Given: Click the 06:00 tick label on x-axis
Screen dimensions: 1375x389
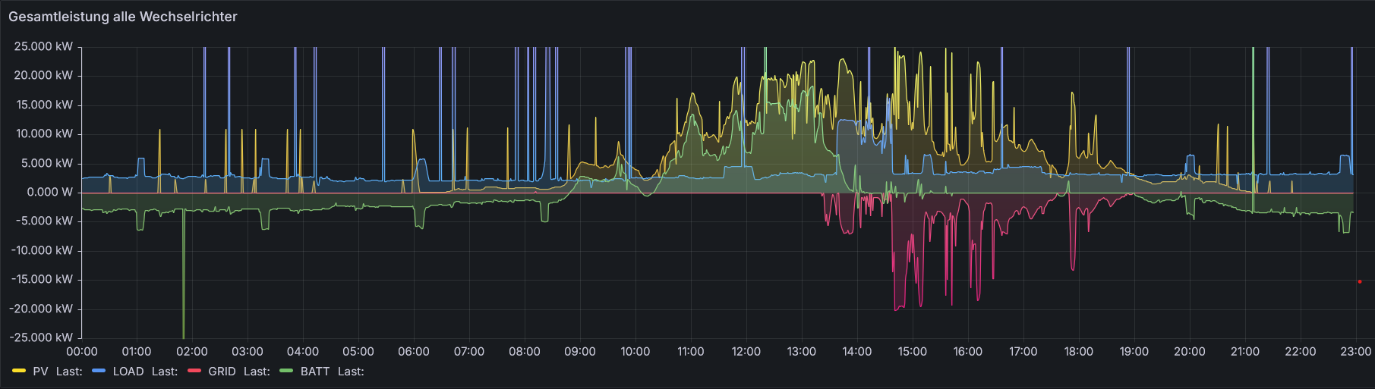Looking at the screenshot, I should tap(414, 352).
